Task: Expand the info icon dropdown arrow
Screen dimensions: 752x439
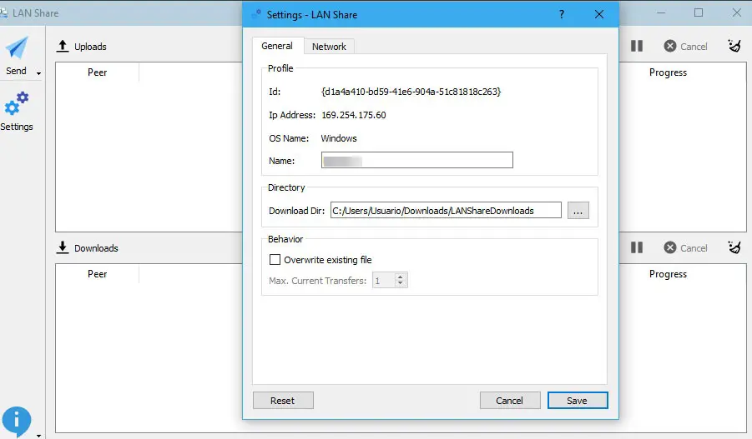Action: (39, 436)
